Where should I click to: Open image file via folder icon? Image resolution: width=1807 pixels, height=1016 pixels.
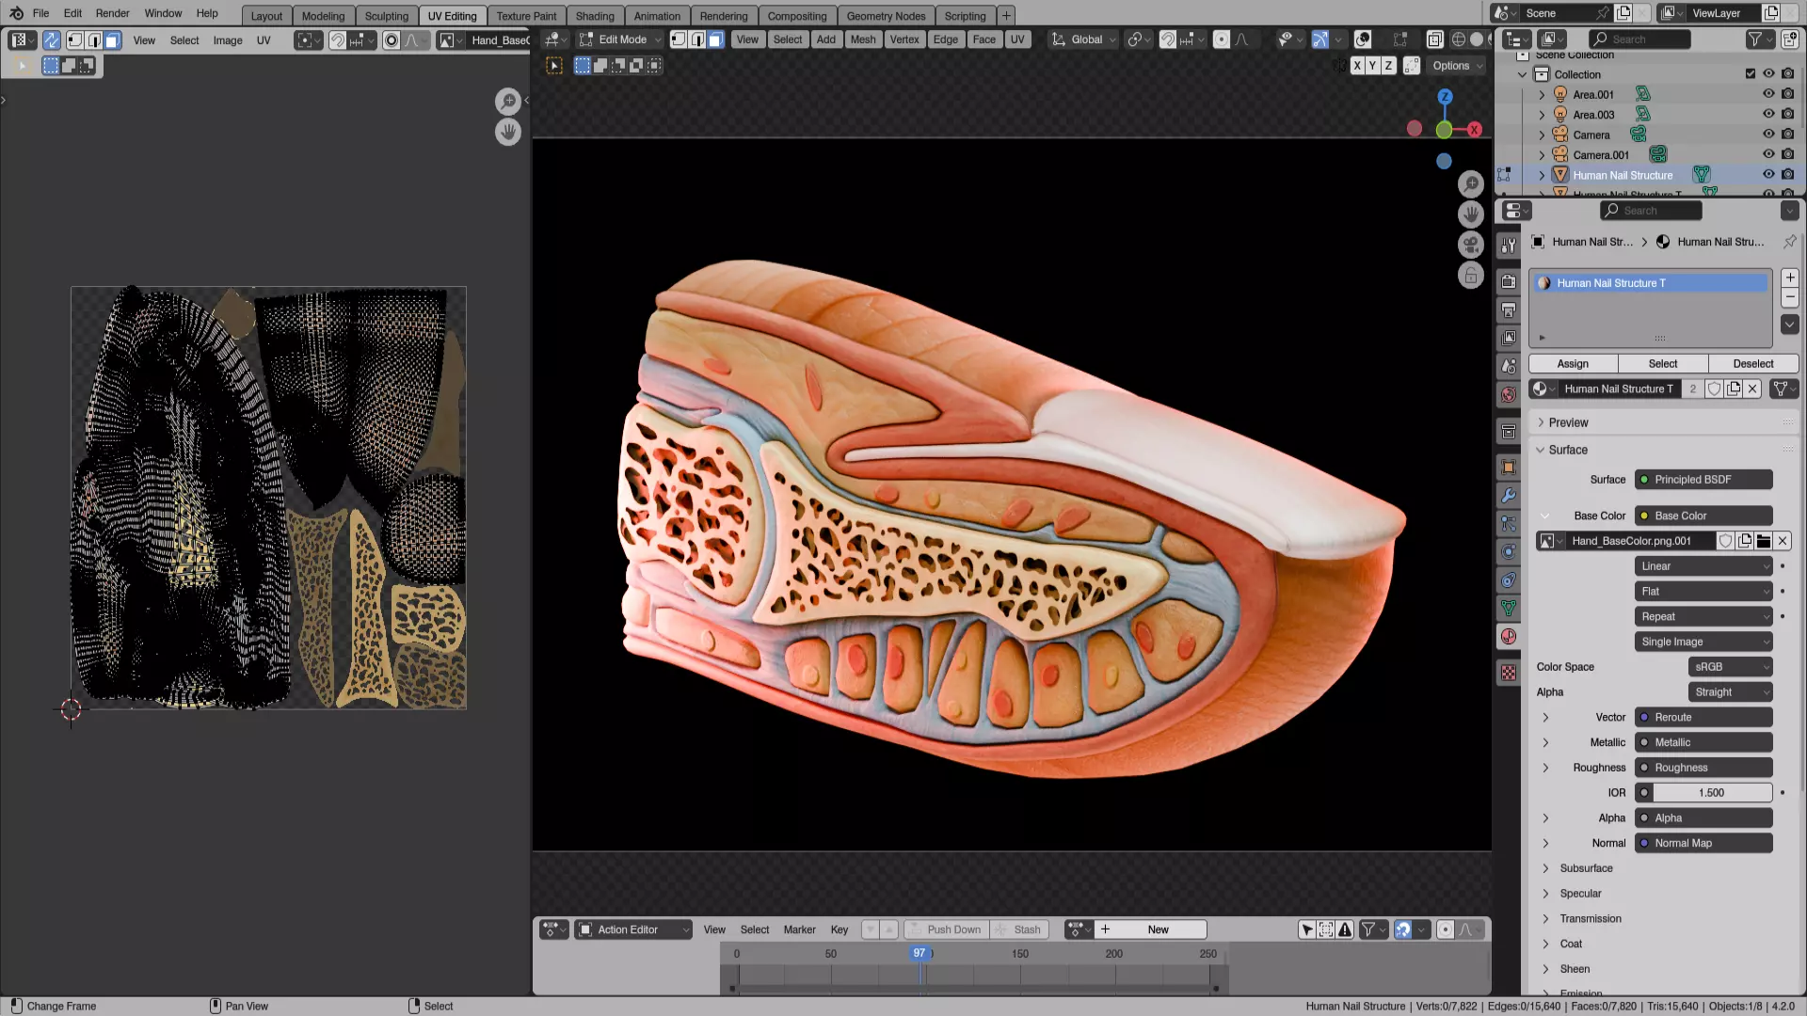[x=1764, y=541]
